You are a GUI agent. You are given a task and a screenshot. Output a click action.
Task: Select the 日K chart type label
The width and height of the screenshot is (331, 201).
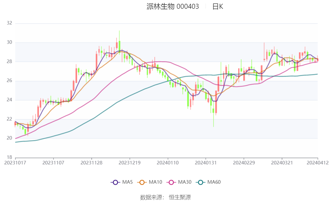click(x=217, y=7)
